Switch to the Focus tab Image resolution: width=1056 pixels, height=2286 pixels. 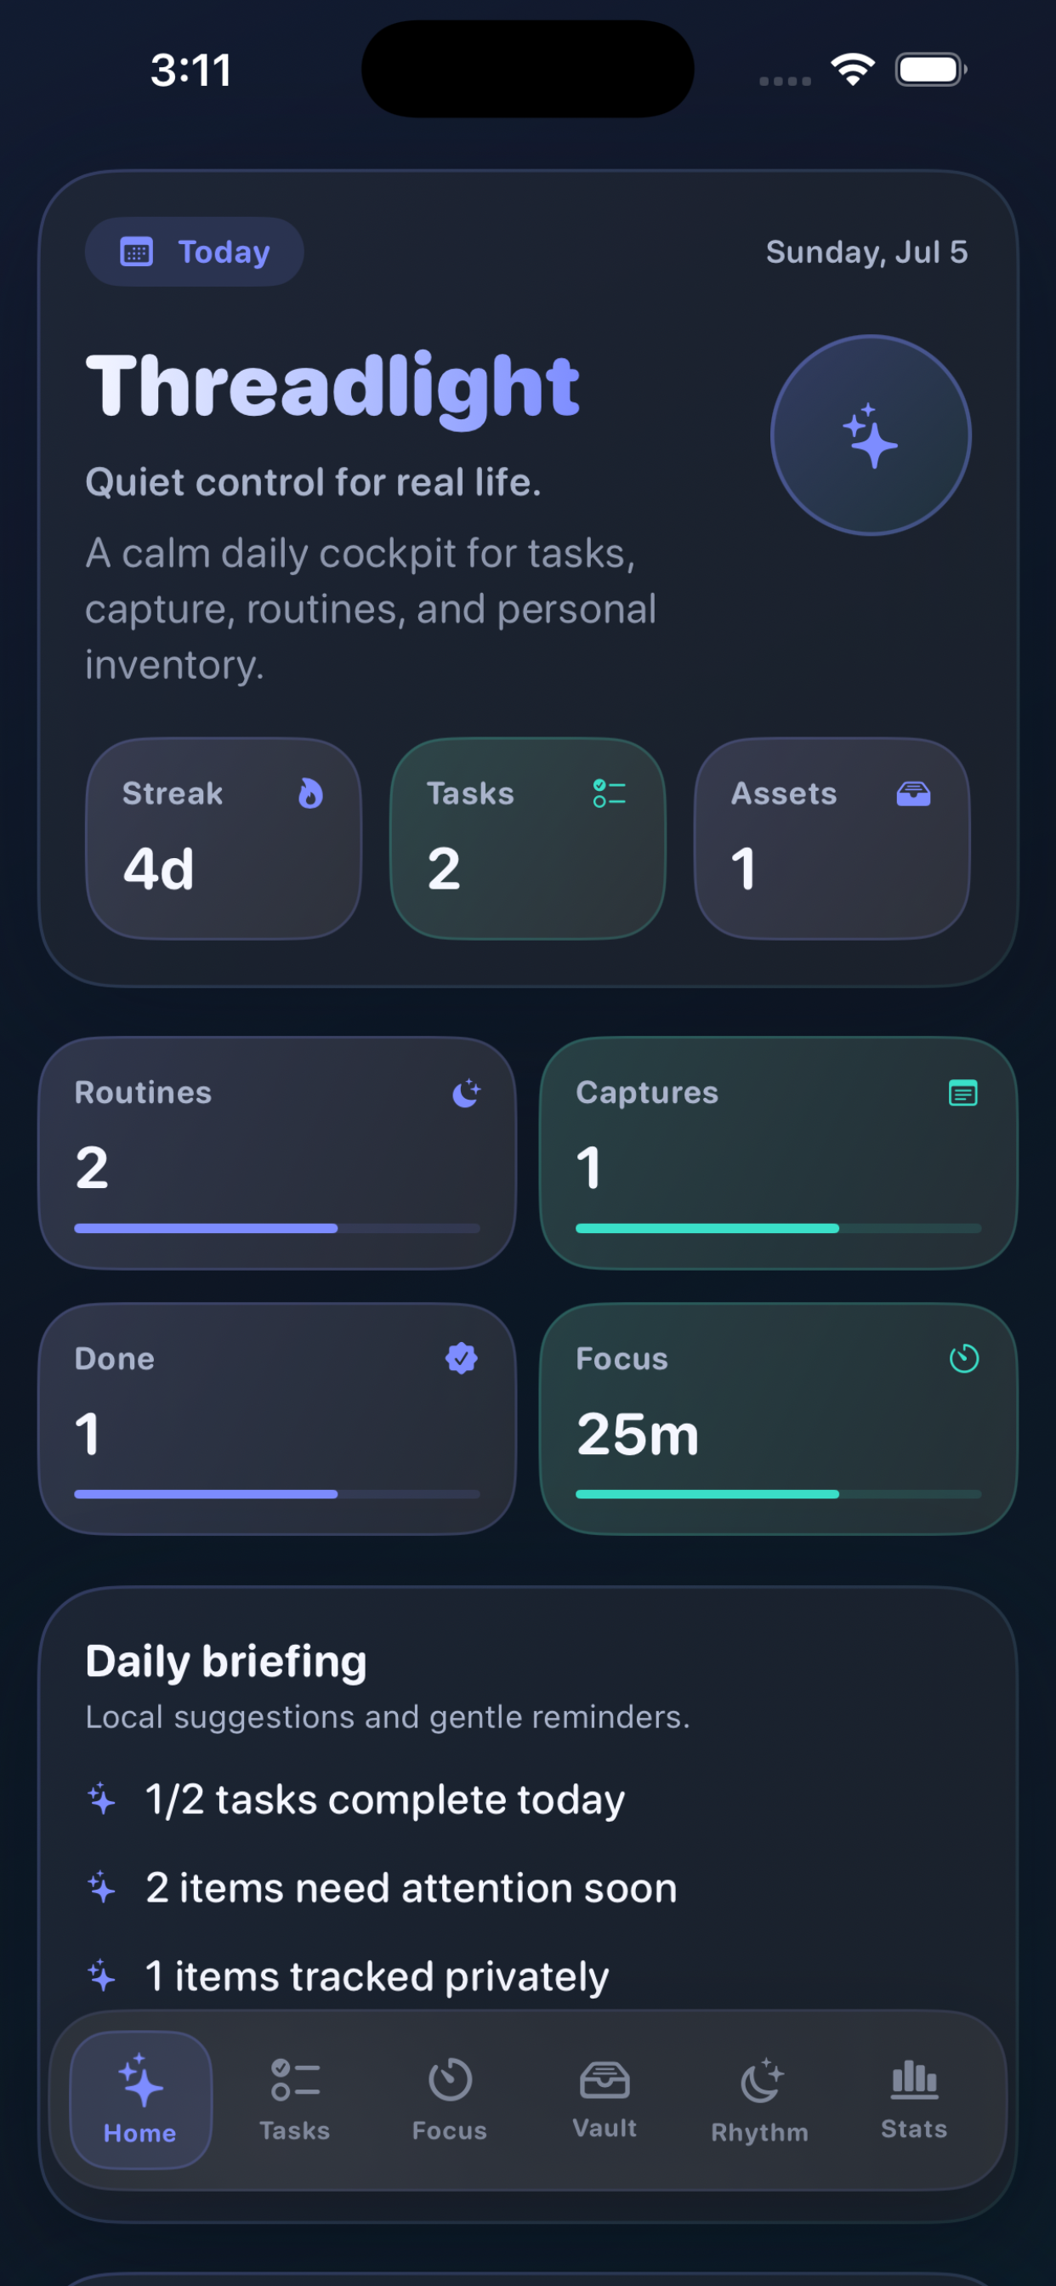tap(450, 2099)
